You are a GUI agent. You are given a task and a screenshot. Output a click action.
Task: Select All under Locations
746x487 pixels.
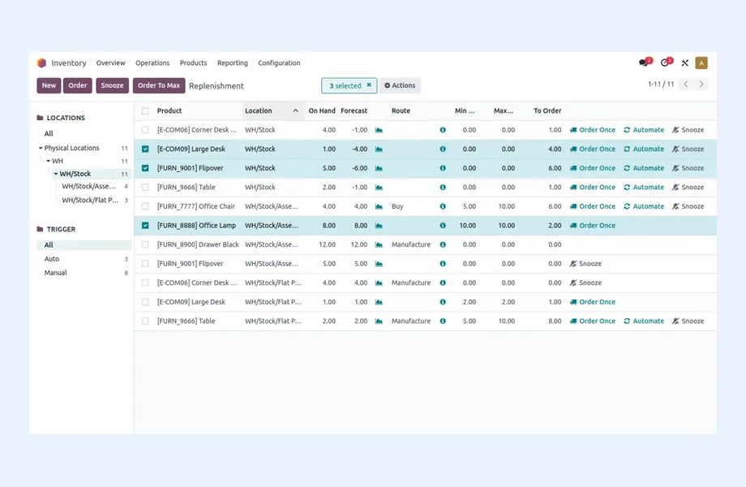(x=49, y=133)
